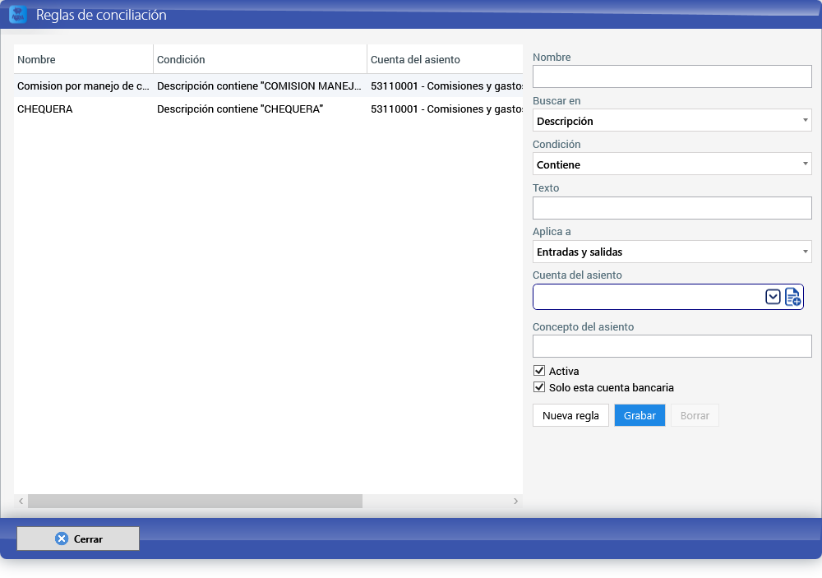The height and width of the screenshot is (578, 822).
Task: Click the horizontal scrollbar thumb
Action: (195, 501)
